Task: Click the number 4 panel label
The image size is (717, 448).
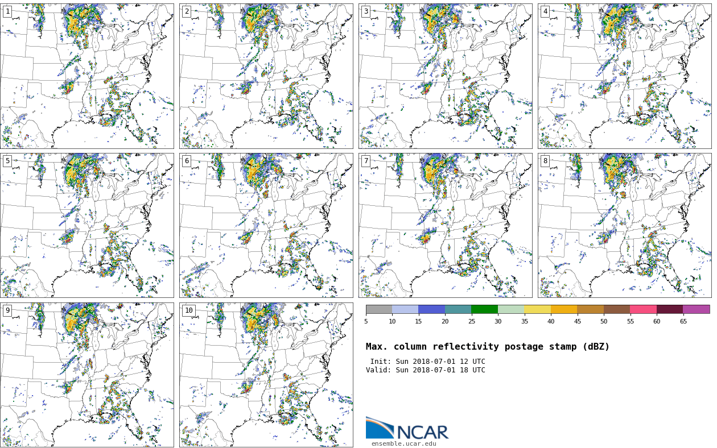Action: pyautogui.click(x=545, y=11)
